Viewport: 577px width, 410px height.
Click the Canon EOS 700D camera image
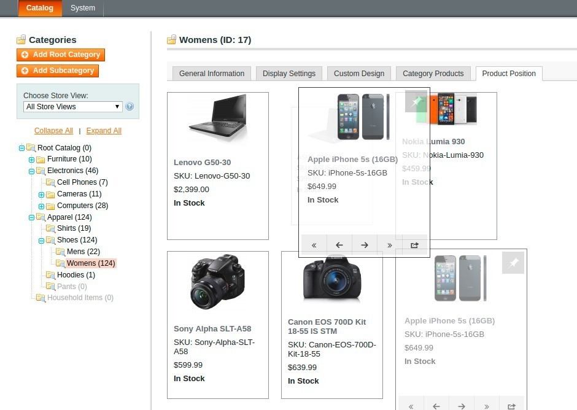(332, 280)
